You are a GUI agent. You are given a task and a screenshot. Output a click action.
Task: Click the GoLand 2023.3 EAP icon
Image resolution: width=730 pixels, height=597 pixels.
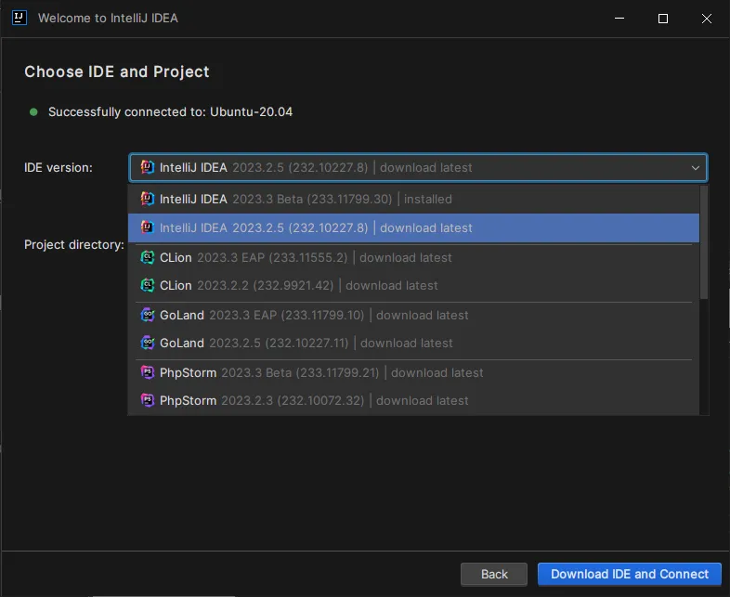[147, 315]
